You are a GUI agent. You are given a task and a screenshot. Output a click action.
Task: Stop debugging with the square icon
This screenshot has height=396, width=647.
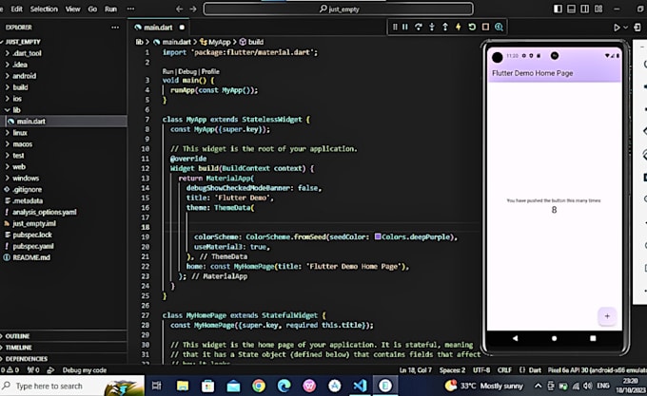pos(485,27)
